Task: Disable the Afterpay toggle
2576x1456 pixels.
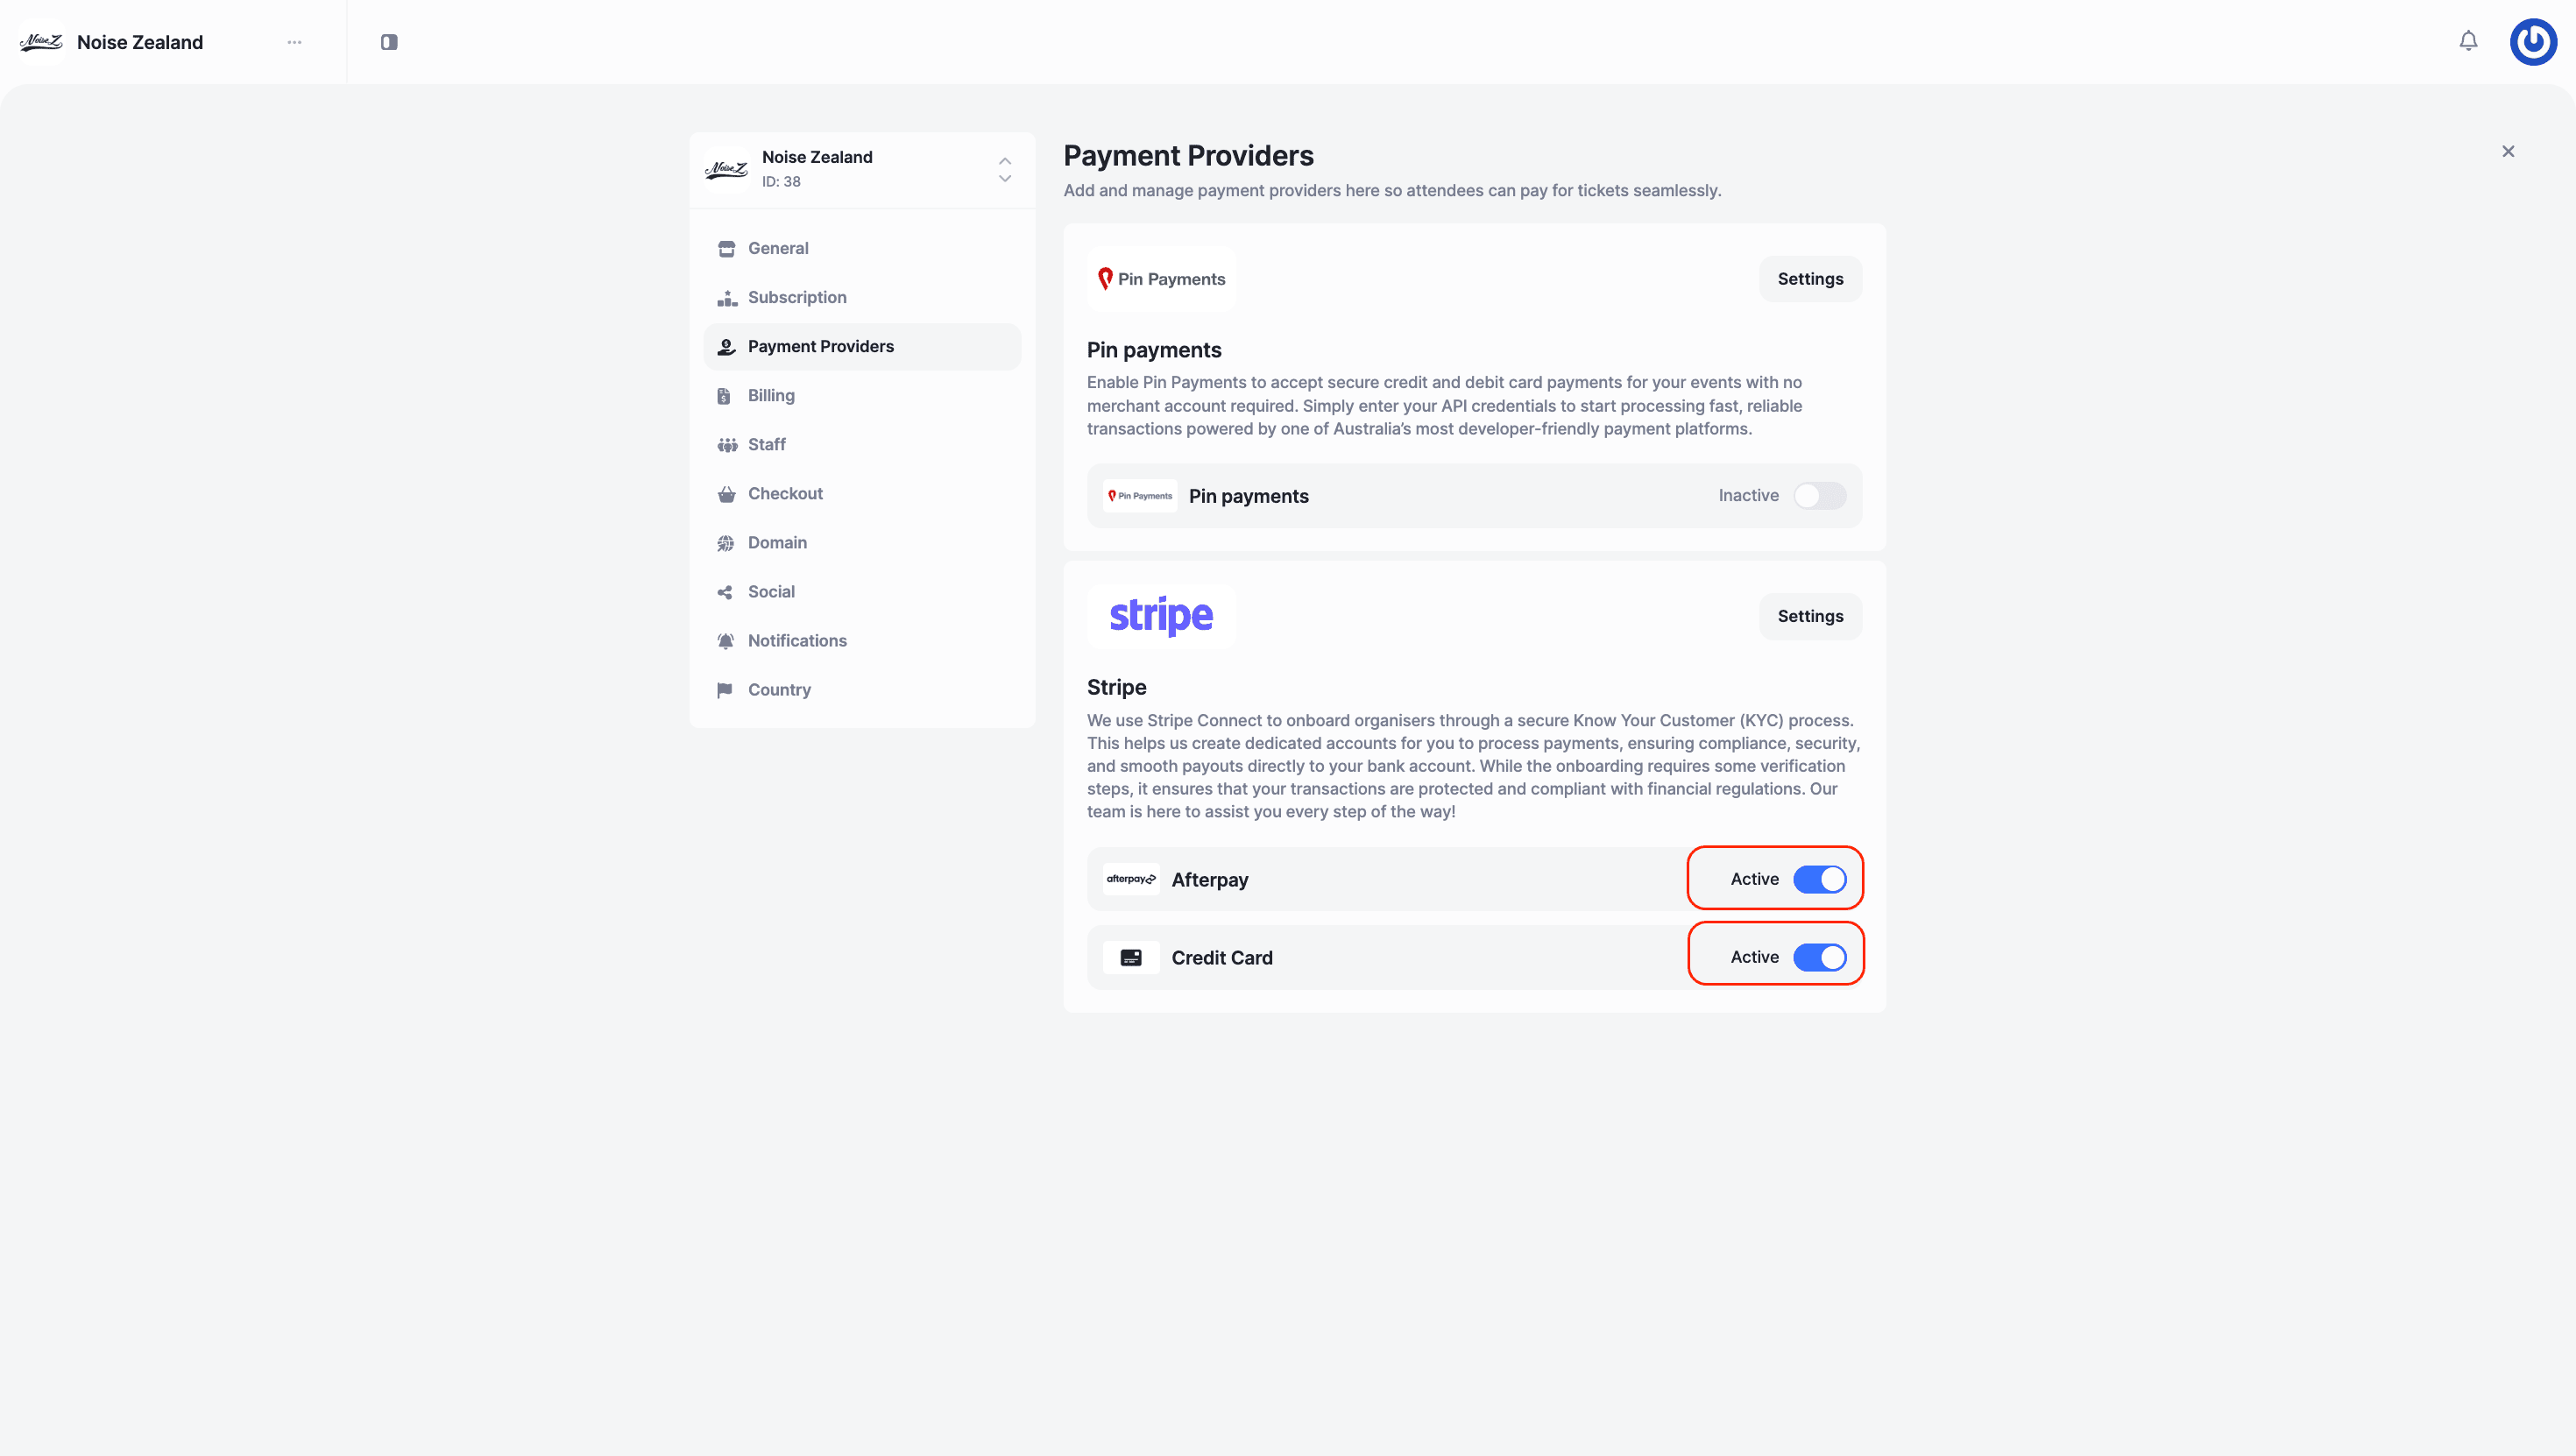Action: (1819, 879)
